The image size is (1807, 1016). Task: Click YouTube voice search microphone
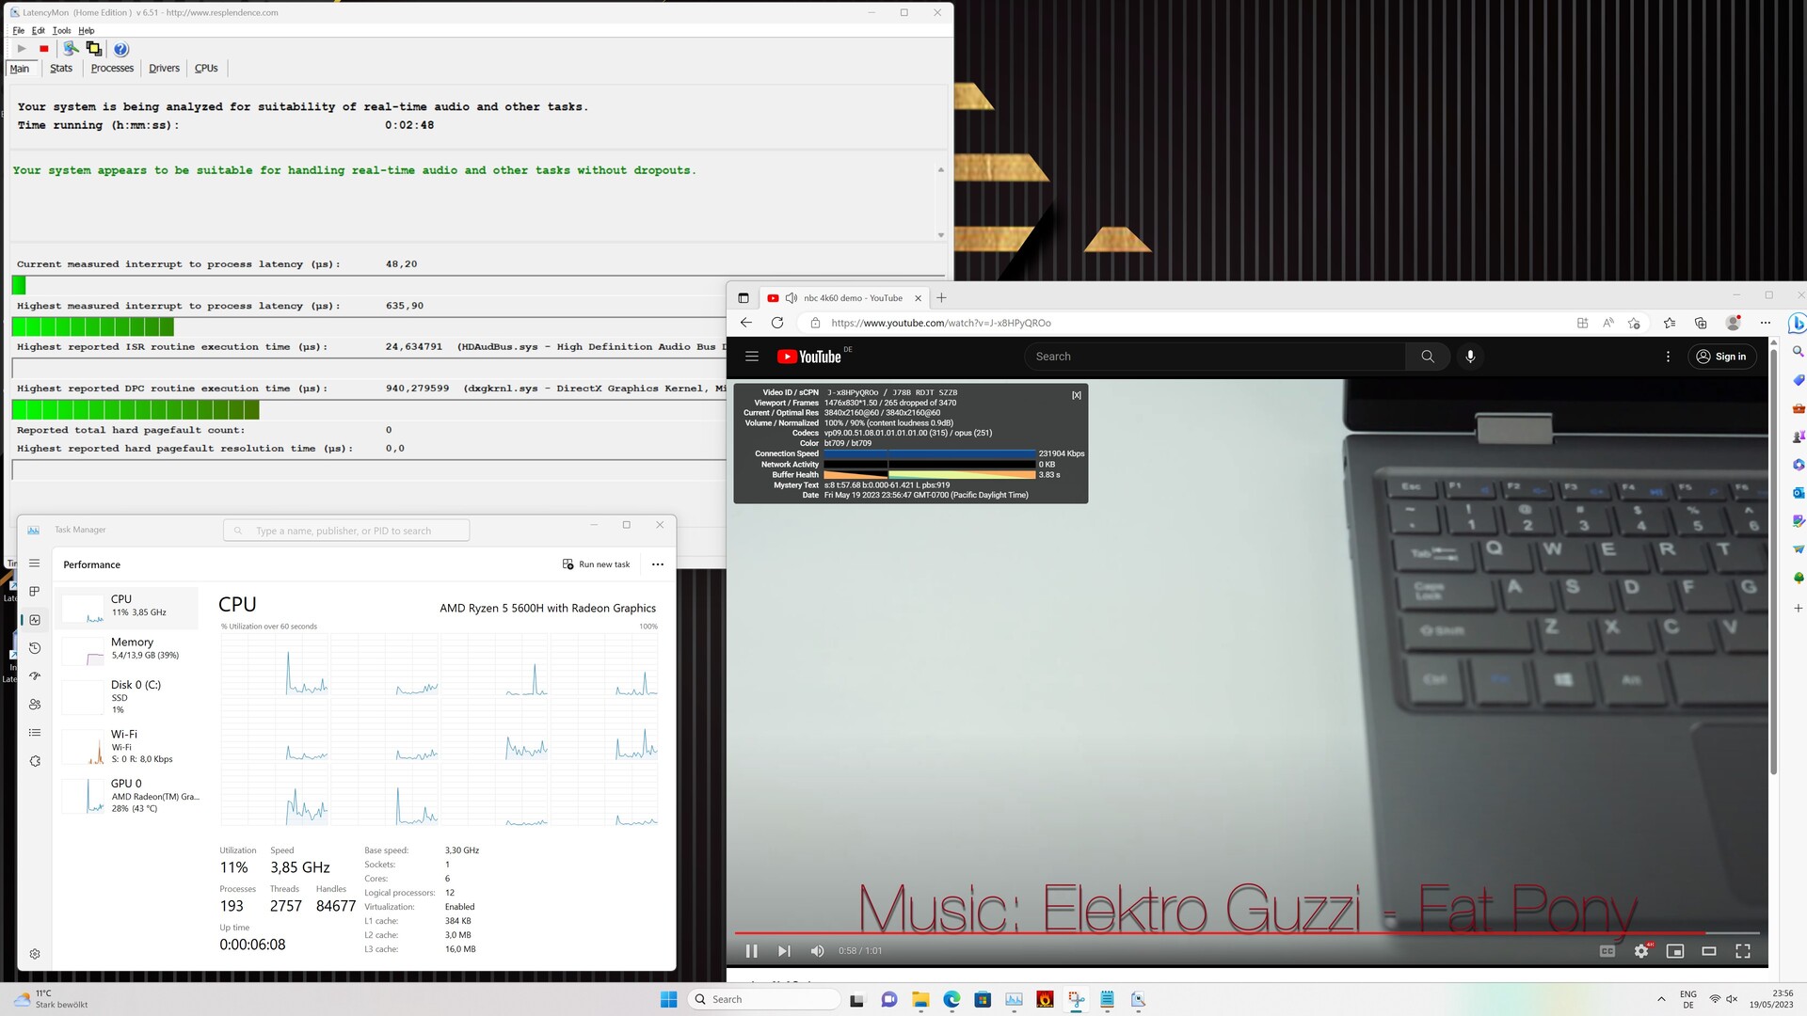pos(1470,357)
